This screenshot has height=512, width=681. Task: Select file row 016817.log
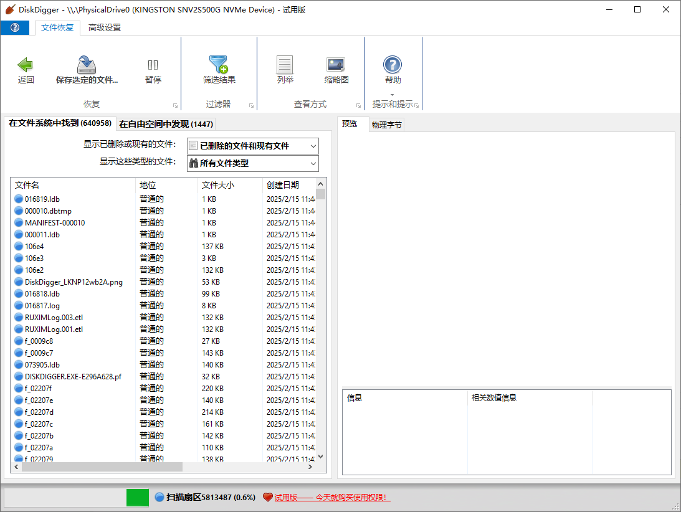point(163,306)
